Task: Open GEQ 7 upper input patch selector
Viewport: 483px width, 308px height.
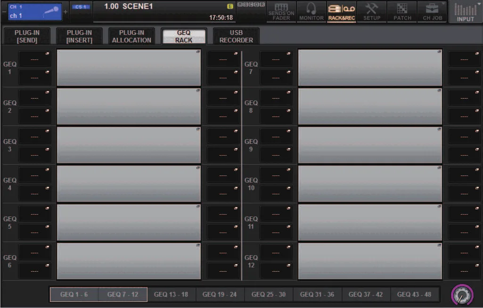Action: (x=276, y=58)
